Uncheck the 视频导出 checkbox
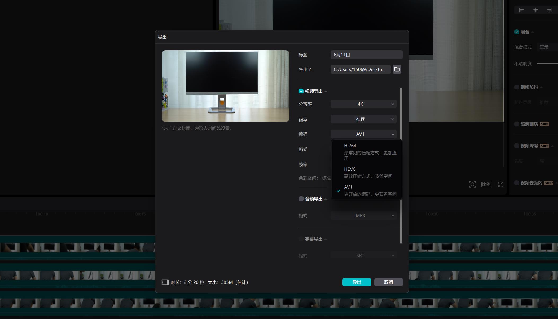This screenshot has height=319, width=558. click(301, 91)
